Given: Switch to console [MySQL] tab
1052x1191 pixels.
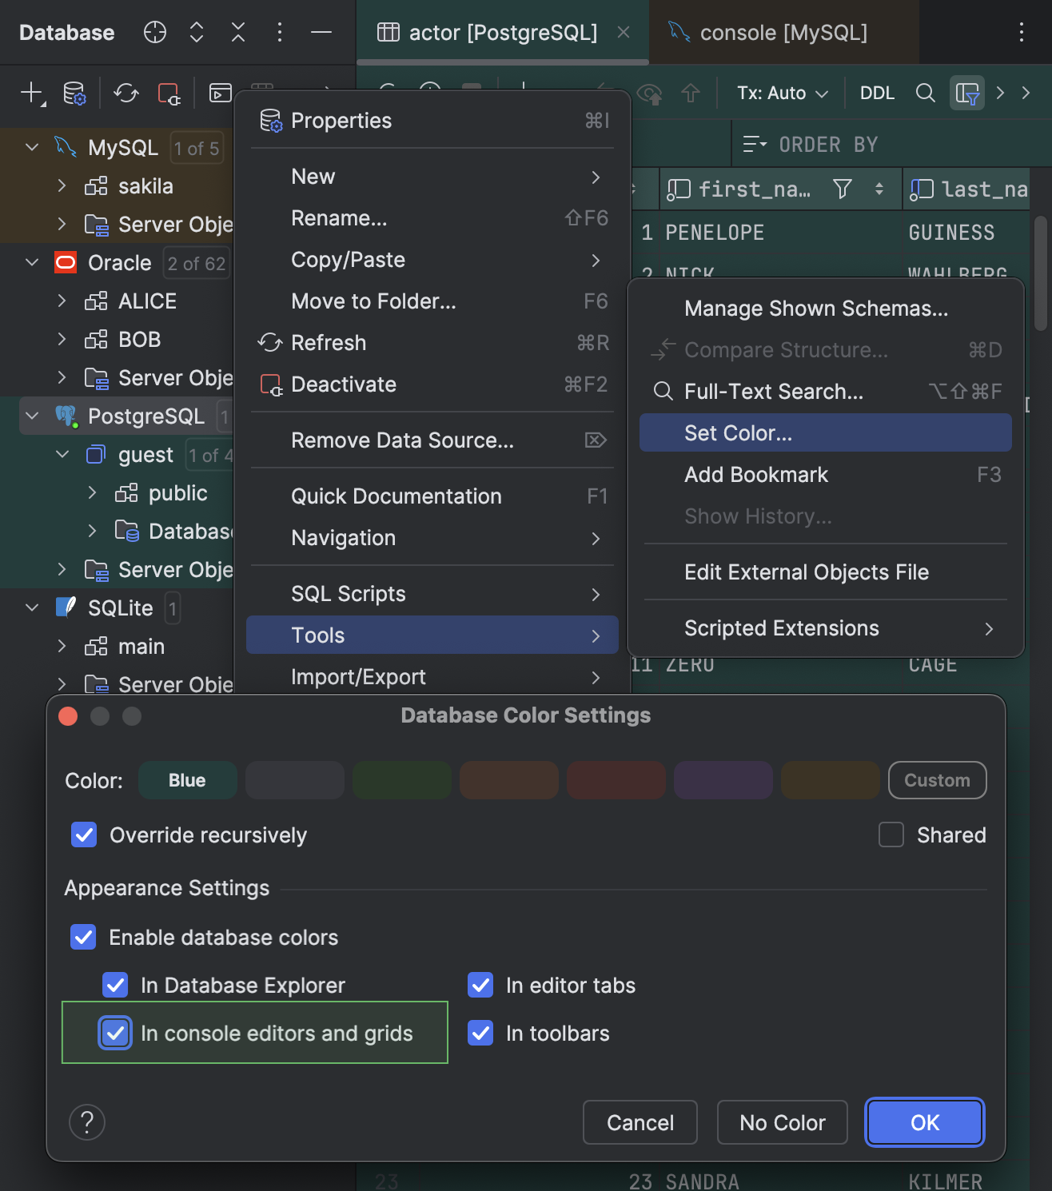Looking at the screenshot, I should click(x=783, y=33).
